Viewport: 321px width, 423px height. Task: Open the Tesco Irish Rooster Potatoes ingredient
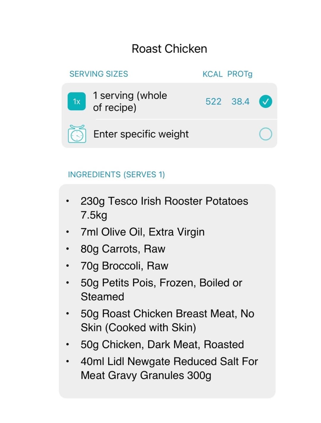(x=164, y=208)
